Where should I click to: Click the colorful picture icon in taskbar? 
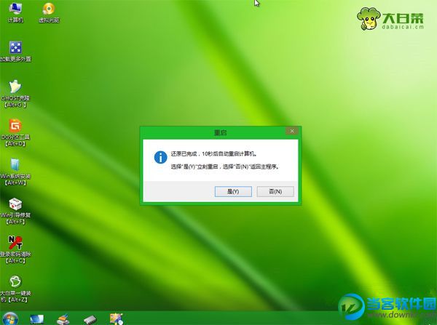pyautogui.click(x=117, y=319)
